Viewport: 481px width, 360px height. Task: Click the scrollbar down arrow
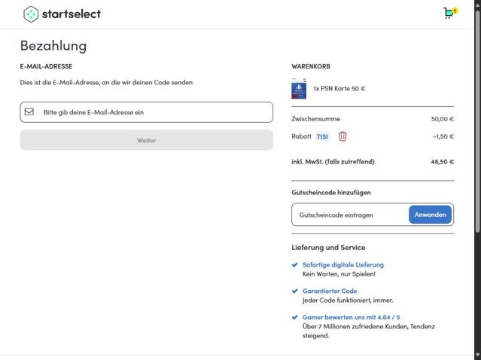point(478,356)
